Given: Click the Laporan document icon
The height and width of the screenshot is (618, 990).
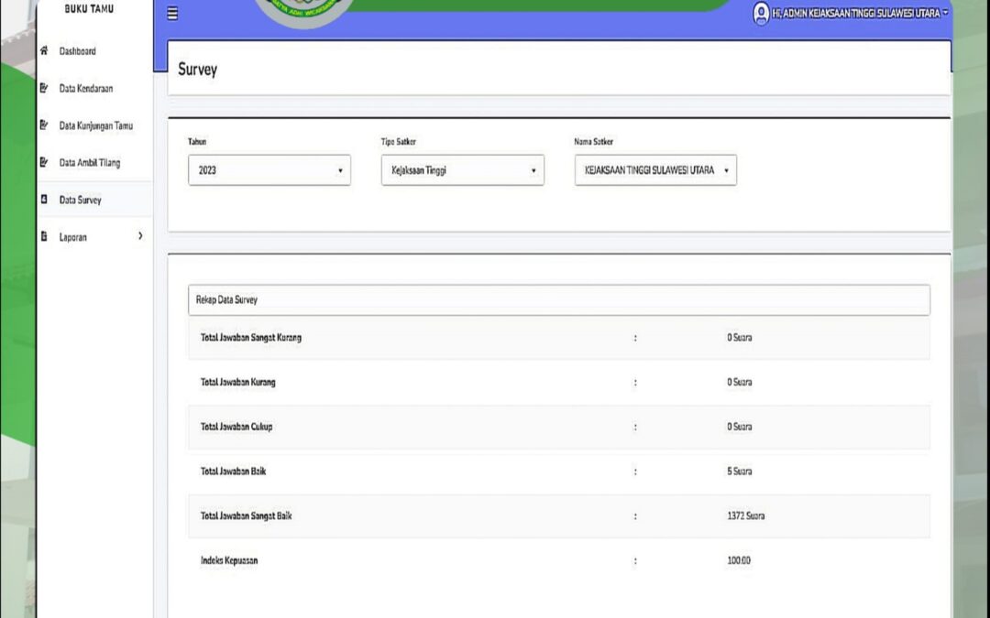Looking at the screenshot, I should coord(44,237).
